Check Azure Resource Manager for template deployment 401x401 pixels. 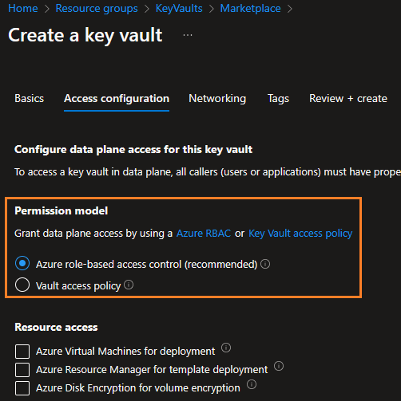point(22,370)
